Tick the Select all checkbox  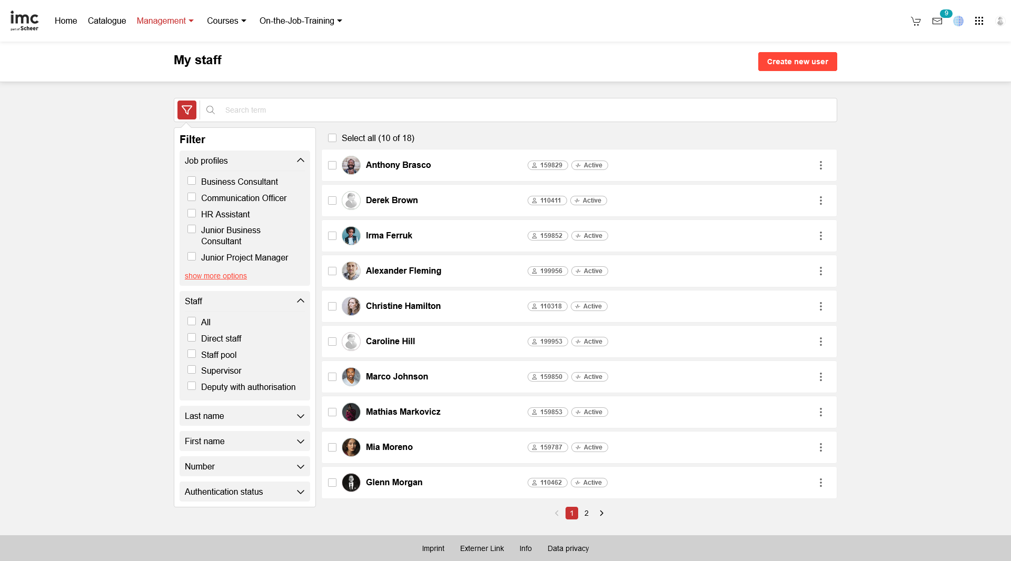tap(332, 138)
